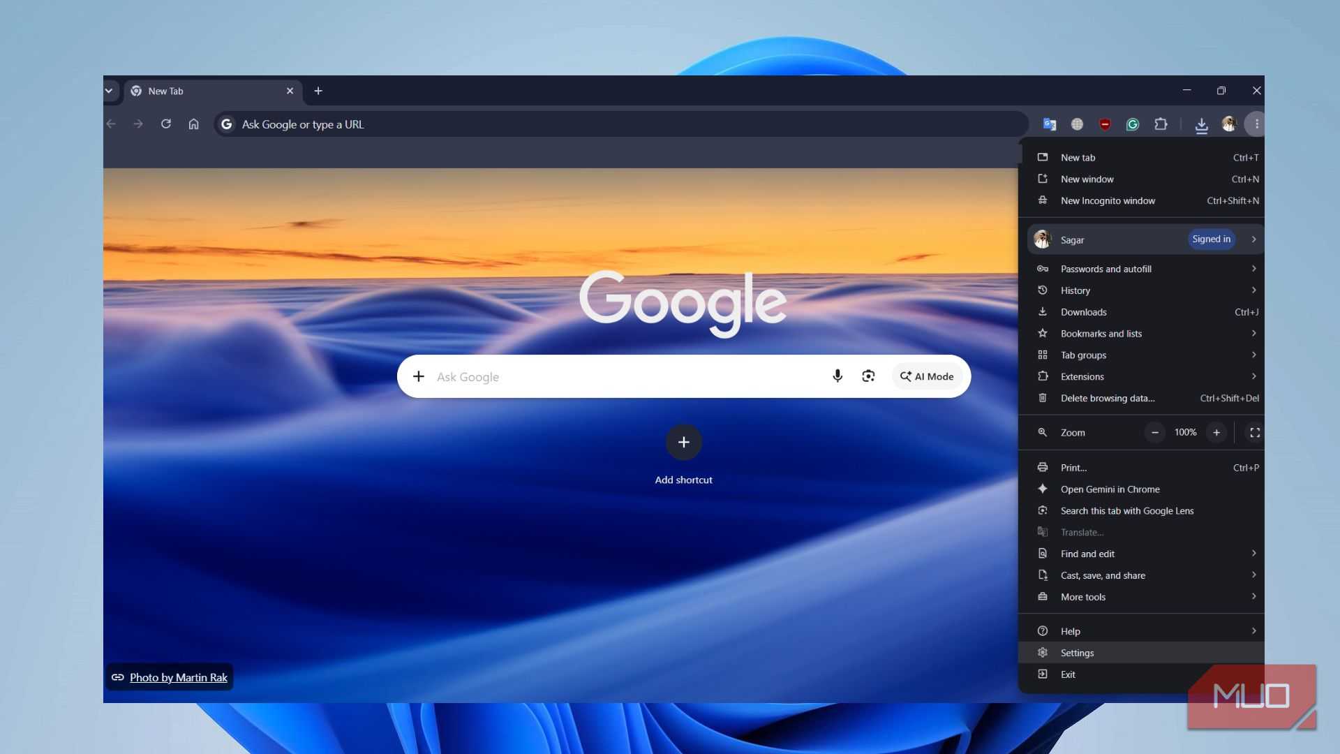Open the tab search dropdown arrow
Screen dimensions: 1340x754
109,91
